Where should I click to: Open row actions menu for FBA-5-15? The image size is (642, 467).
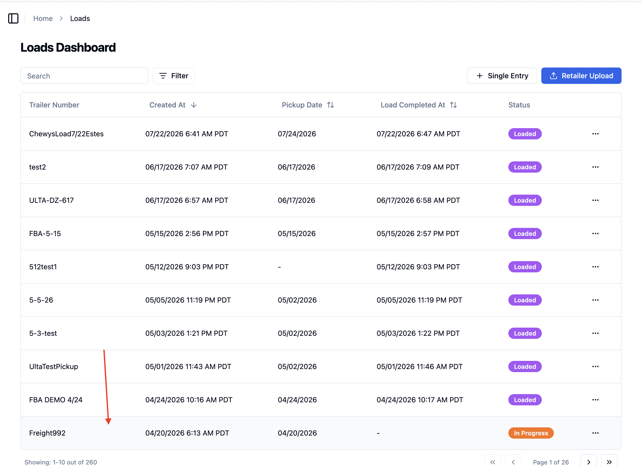point(595,234)
